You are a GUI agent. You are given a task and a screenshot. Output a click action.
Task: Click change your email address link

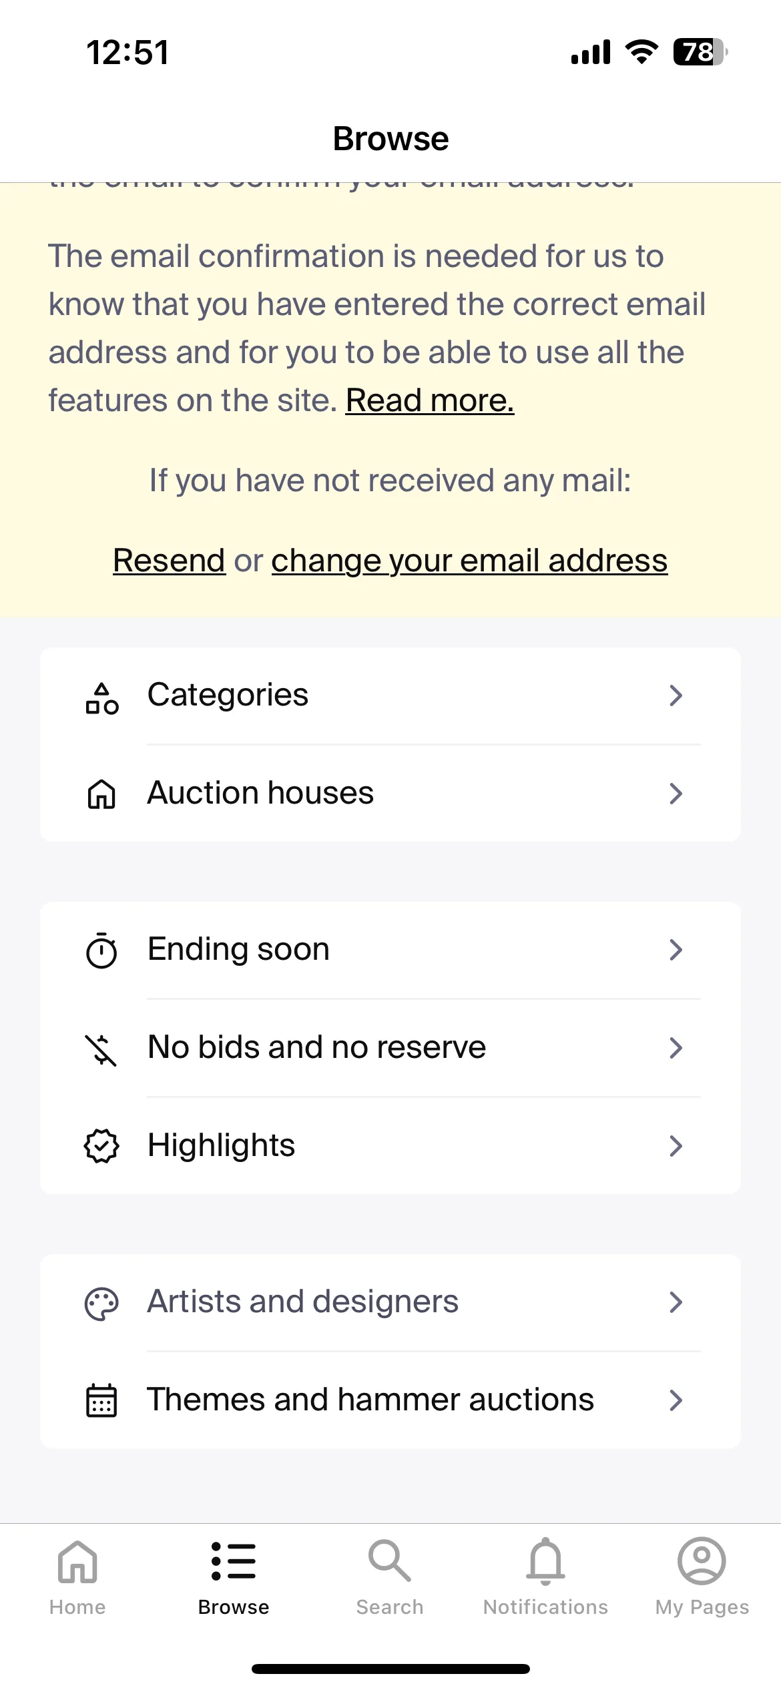pyautogui.click(x=469, y=561)
